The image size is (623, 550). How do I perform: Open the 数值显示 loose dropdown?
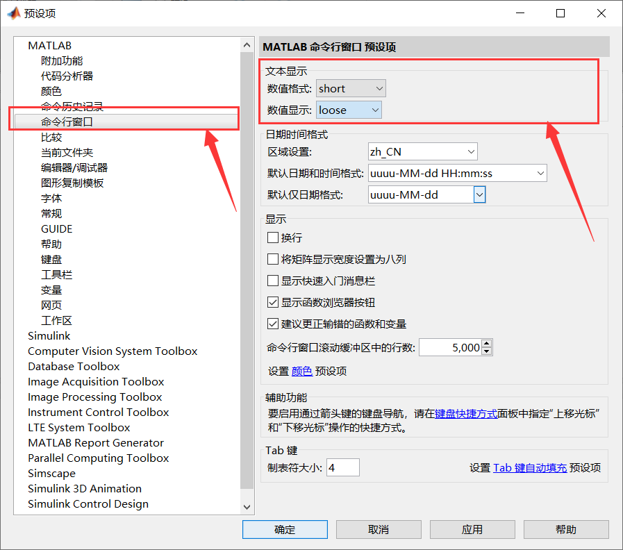pos(349,110)
